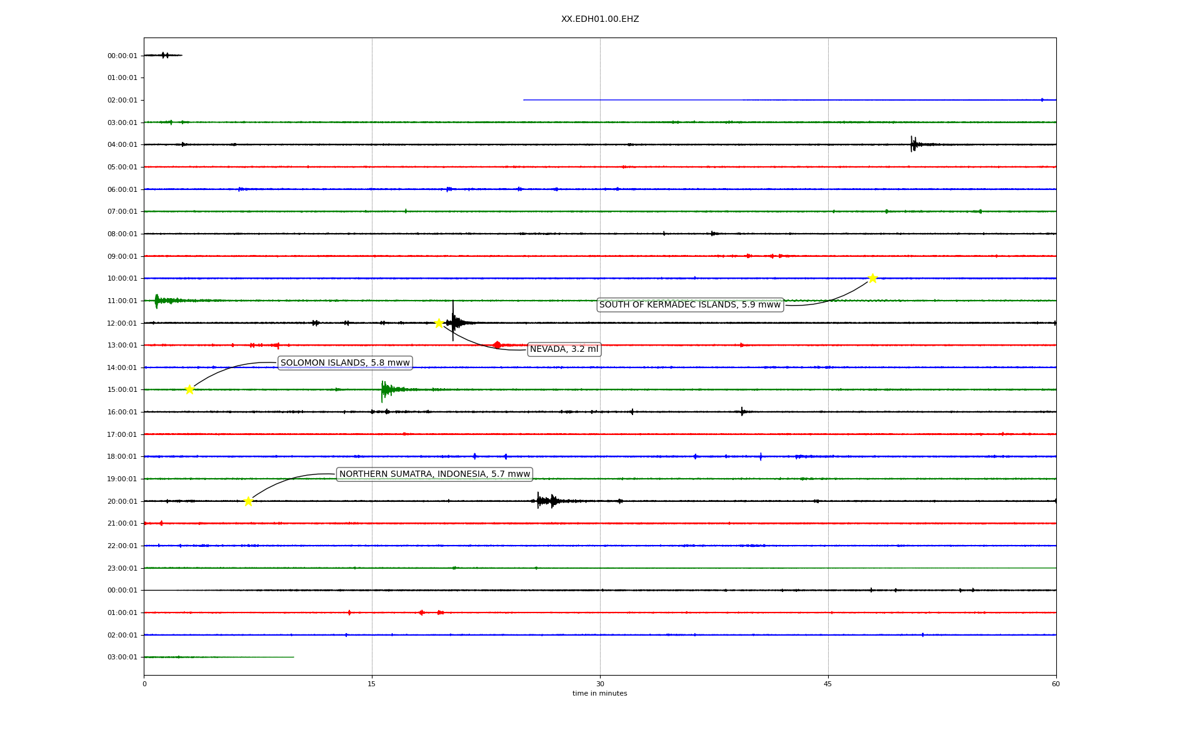Select the SOUTH OF KERMADEC ISLANDS annotation label

[690, 305]
